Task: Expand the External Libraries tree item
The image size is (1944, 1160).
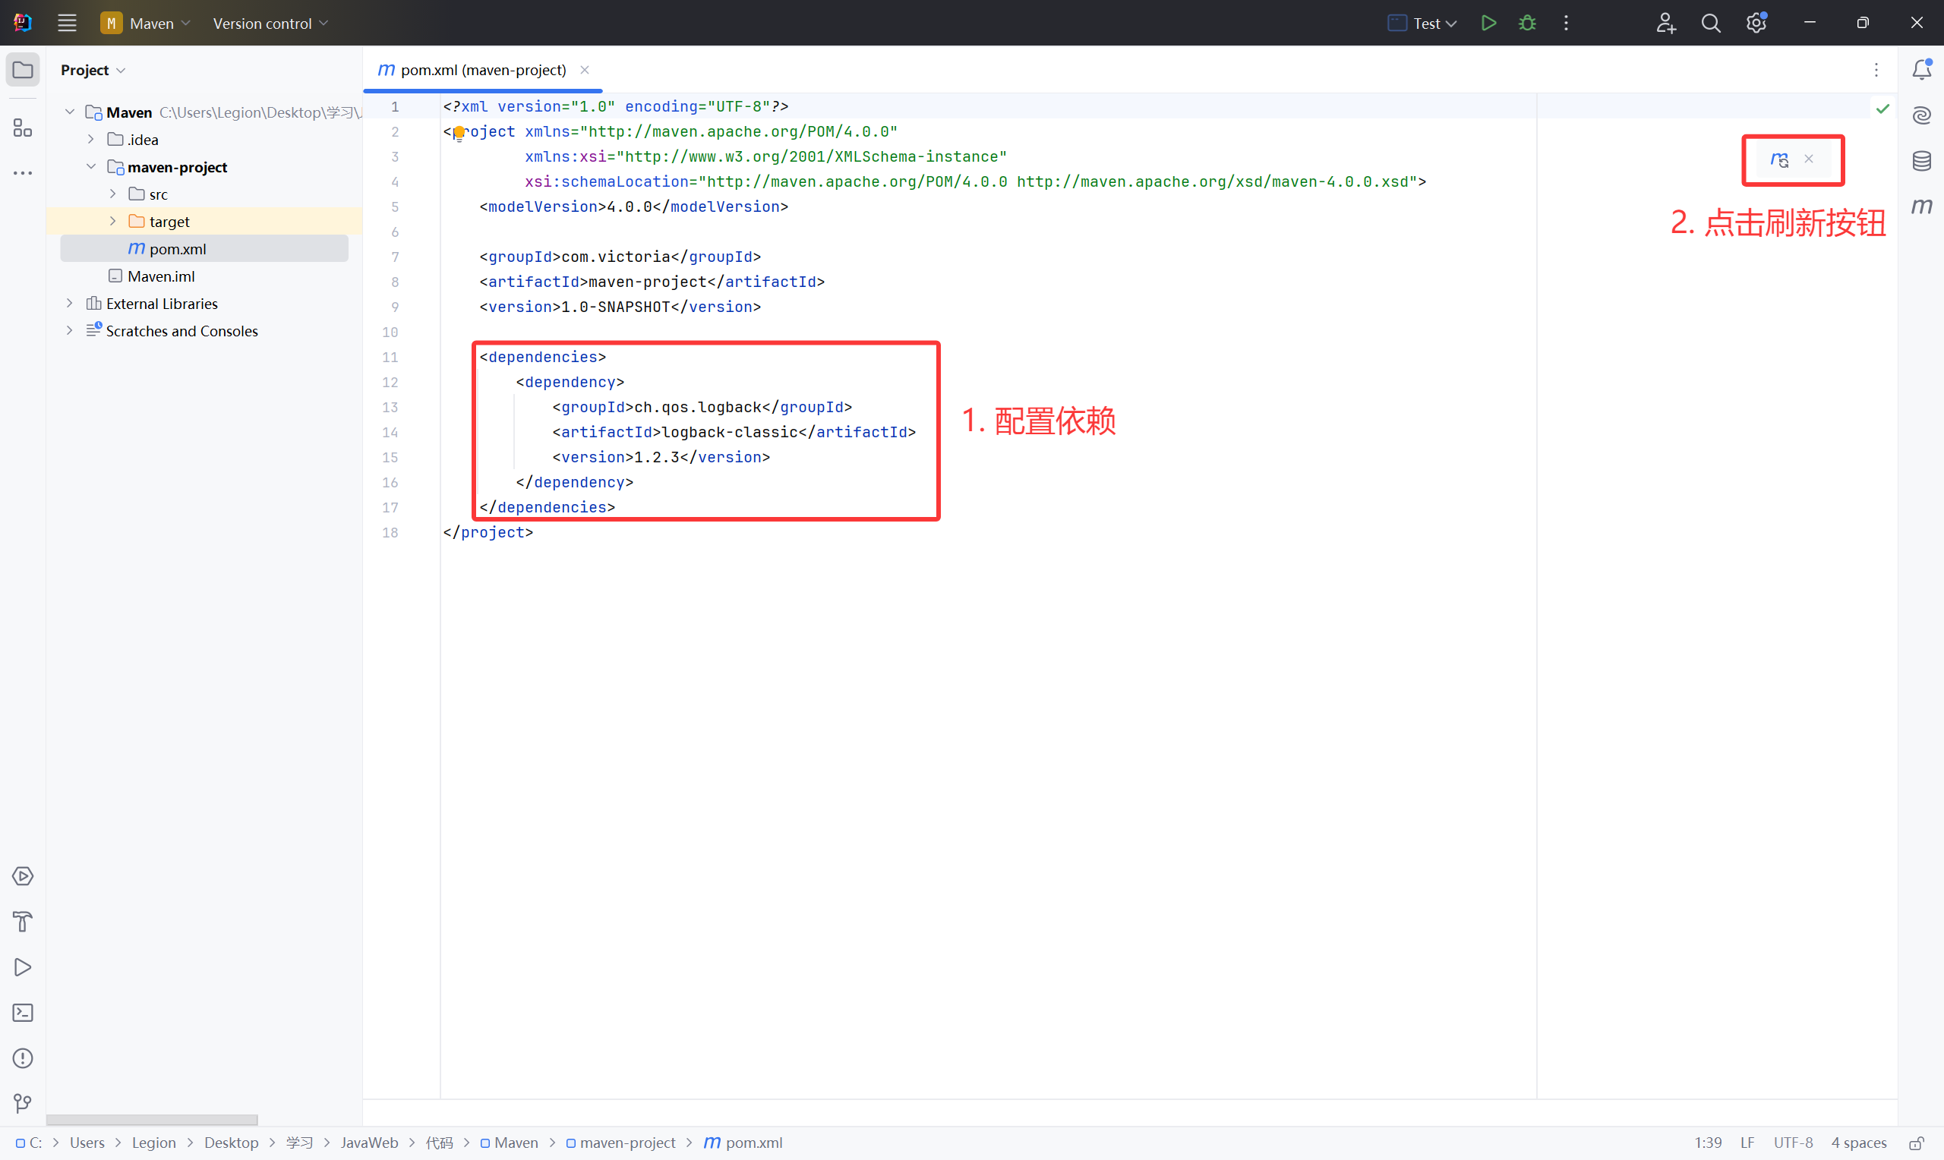Action: click(x=73, y=302)
